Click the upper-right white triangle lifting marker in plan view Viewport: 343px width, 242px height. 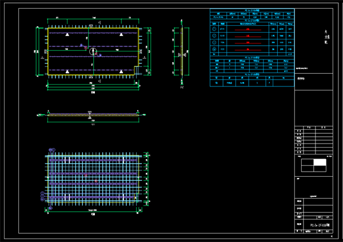point(121,34)
